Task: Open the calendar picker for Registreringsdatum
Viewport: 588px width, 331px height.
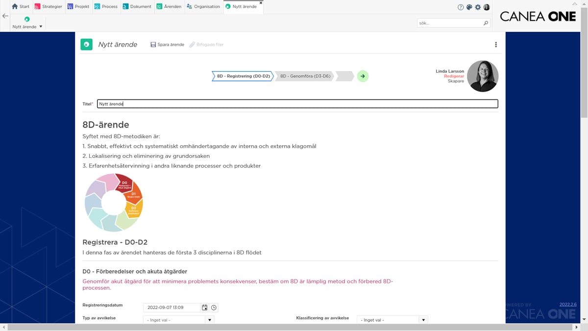Action: (x=205, y=307)
